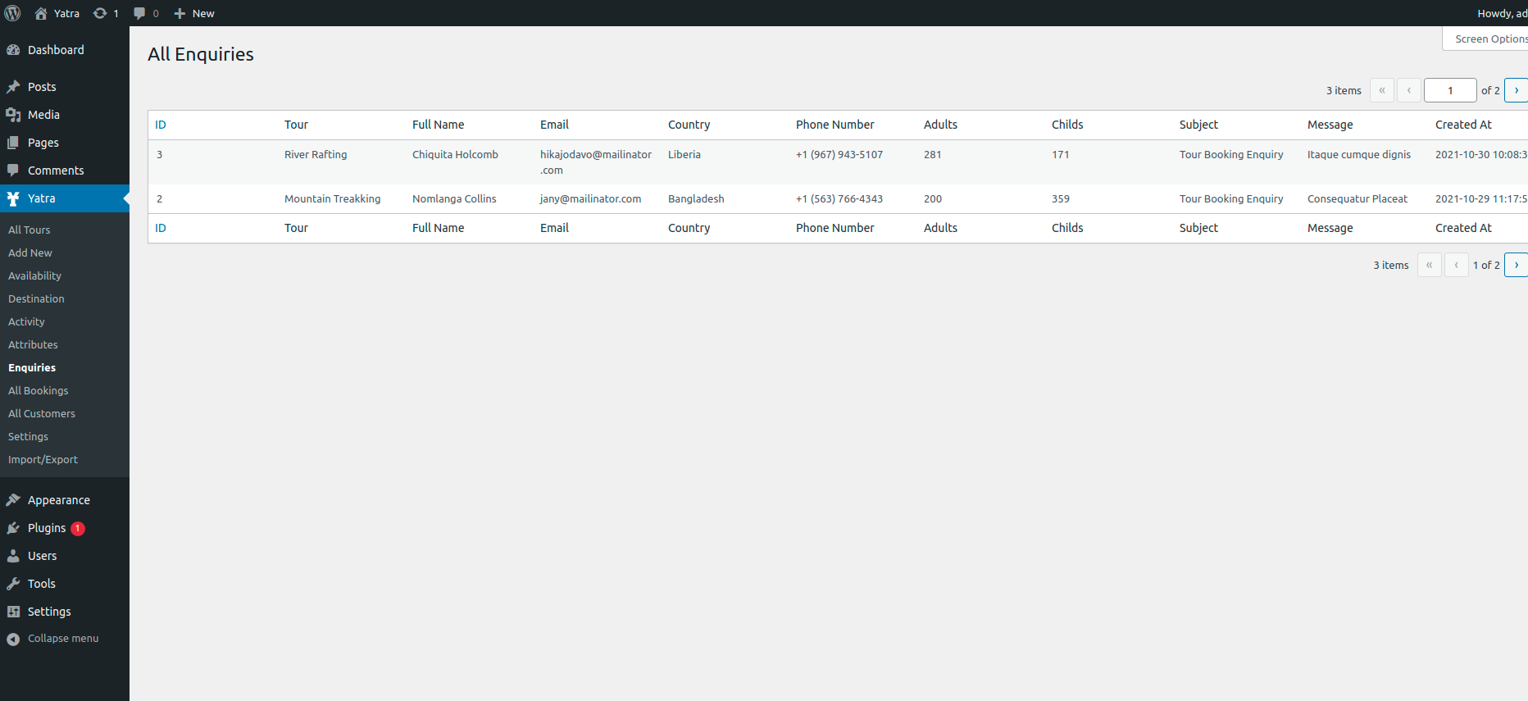Open the Attributes submenu item
Screen dimensions: 1528x701
[x=33, y=345]
